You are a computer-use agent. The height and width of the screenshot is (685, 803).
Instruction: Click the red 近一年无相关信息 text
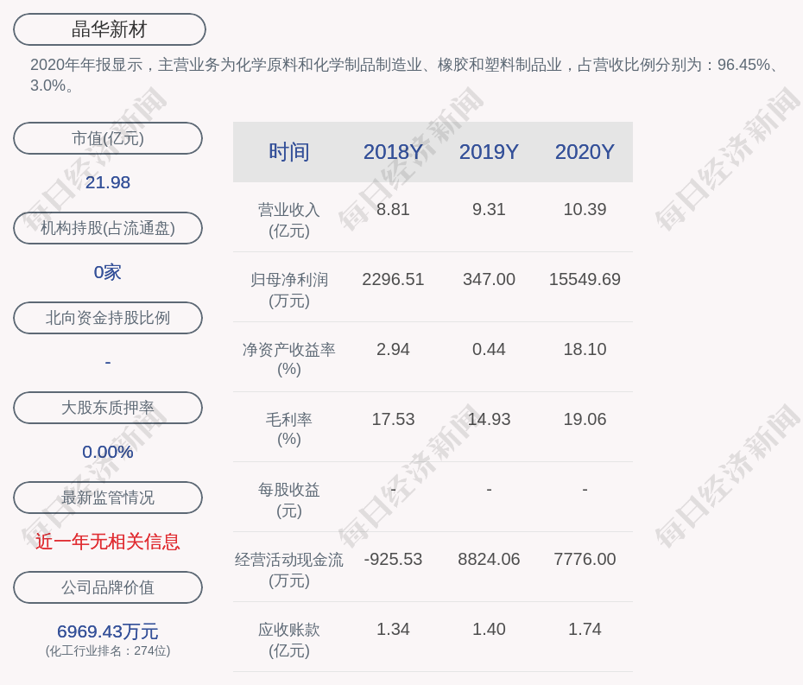[x=108, y=542]
